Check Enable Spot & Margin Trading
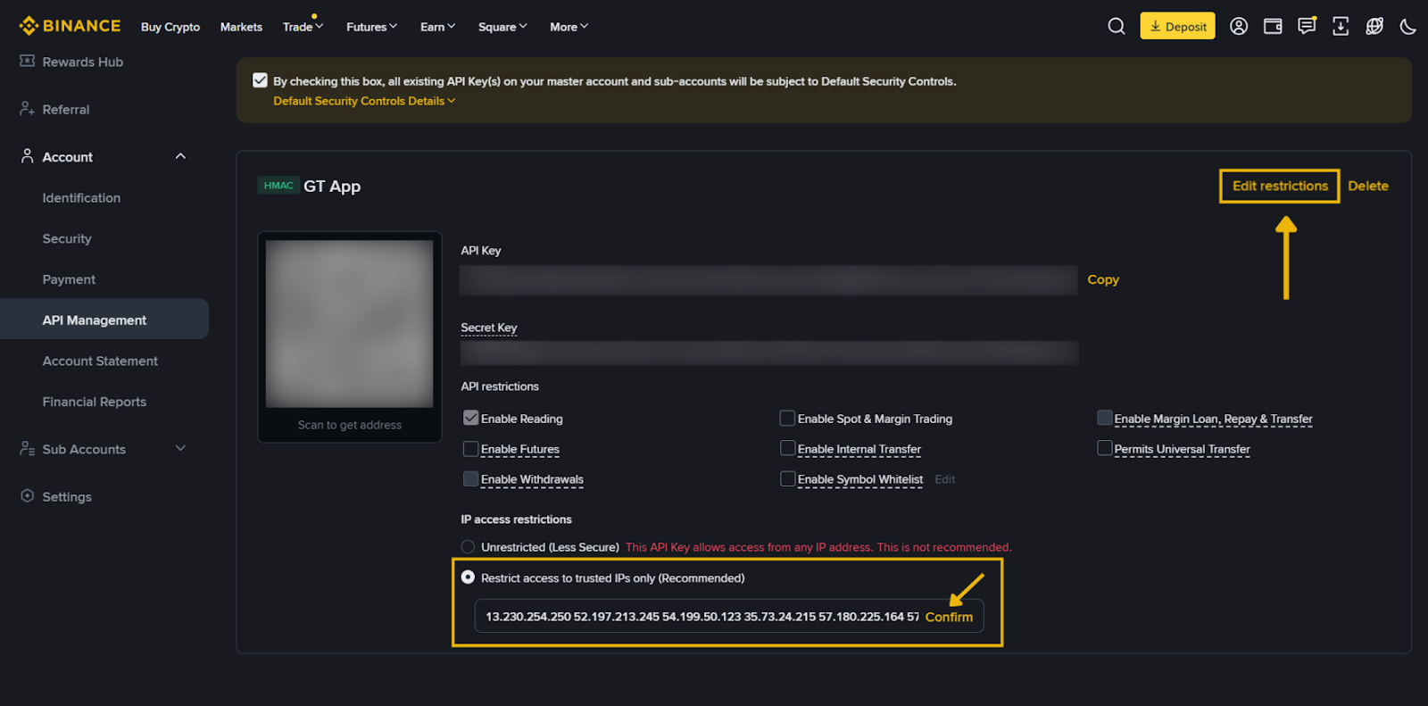 click(x=787, y=419)
